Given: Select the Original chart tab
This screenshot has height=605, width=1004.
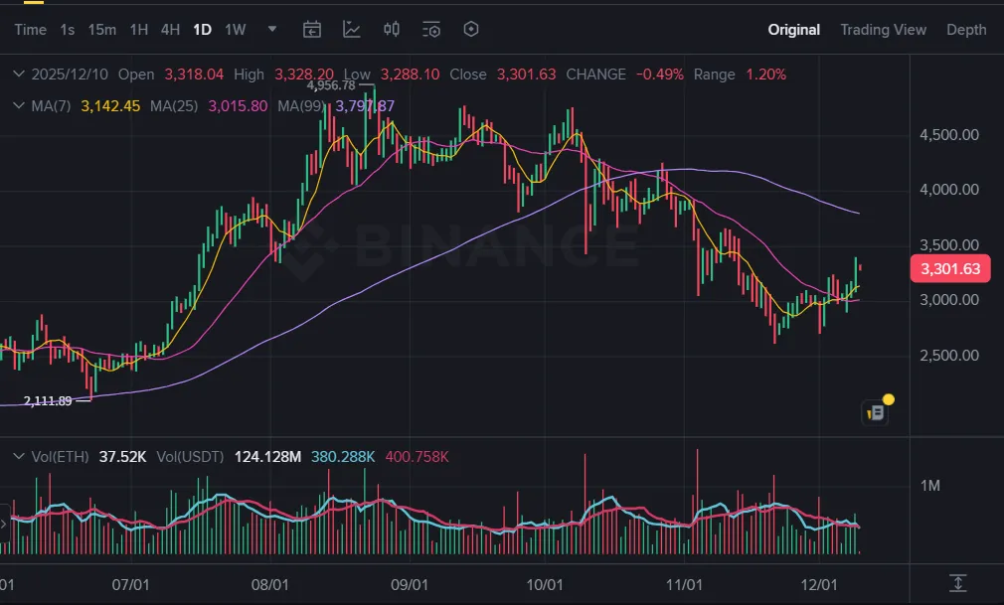Looking at the screenshot, I should point(793,30).
